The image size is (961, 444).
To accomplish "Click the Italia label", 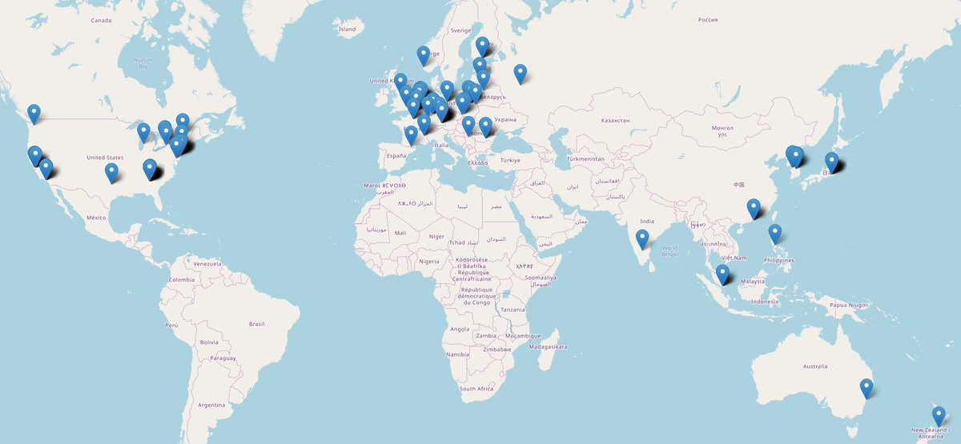I will (x=441, y=145).
